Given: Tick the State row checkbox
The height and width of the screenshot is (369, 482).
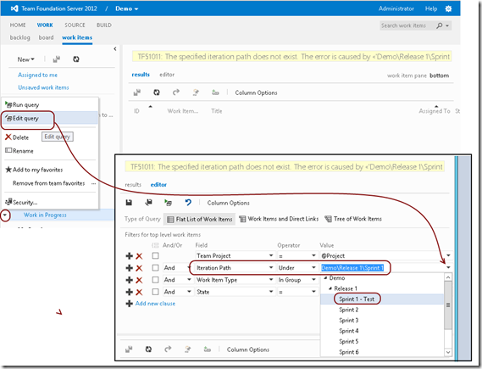Looking at the screenshot, I should pos(156,292).
